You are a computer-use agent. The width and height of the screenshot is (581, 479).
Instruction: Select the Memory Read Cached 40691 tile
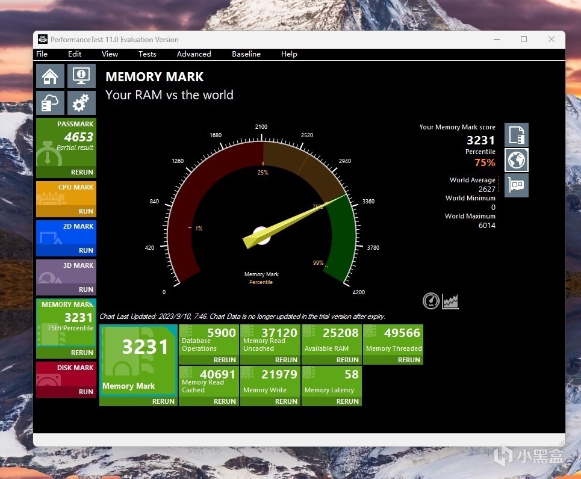pos(209,382)
